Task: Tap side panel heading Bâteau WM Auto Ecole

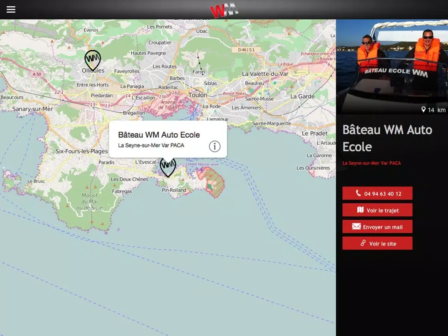Action: tap(387, 138)
